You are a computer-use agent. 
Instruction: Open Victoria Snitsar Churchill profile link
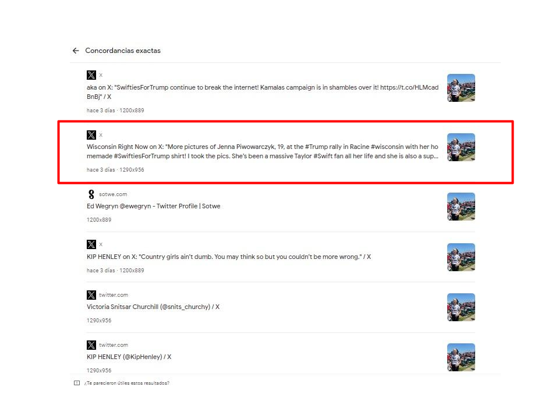click(x=153, y=307)
